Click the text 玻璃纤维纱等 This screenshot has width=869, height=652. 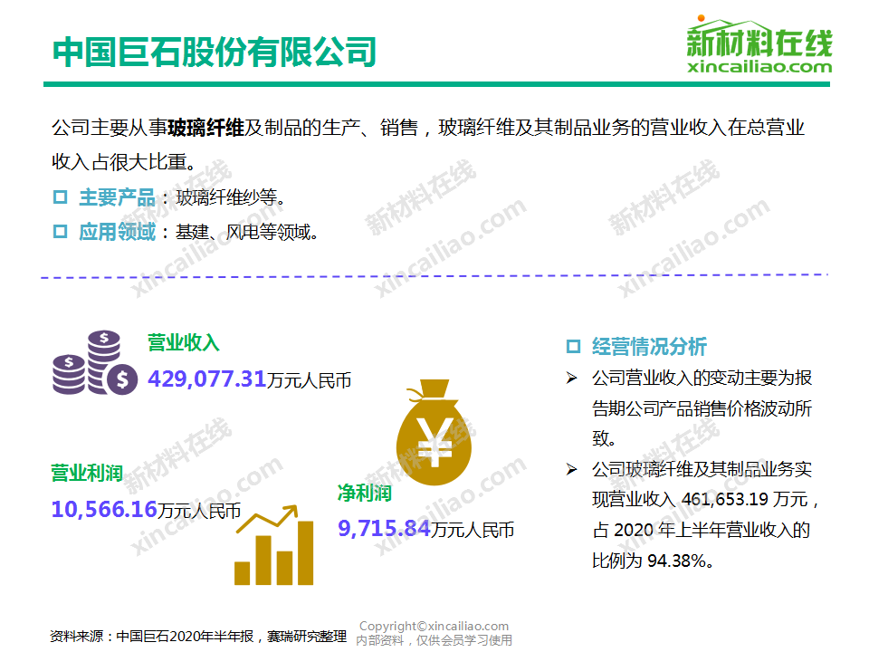(230, 197)
